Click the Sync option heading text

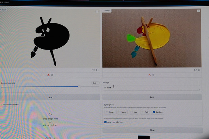coord(109,105)
